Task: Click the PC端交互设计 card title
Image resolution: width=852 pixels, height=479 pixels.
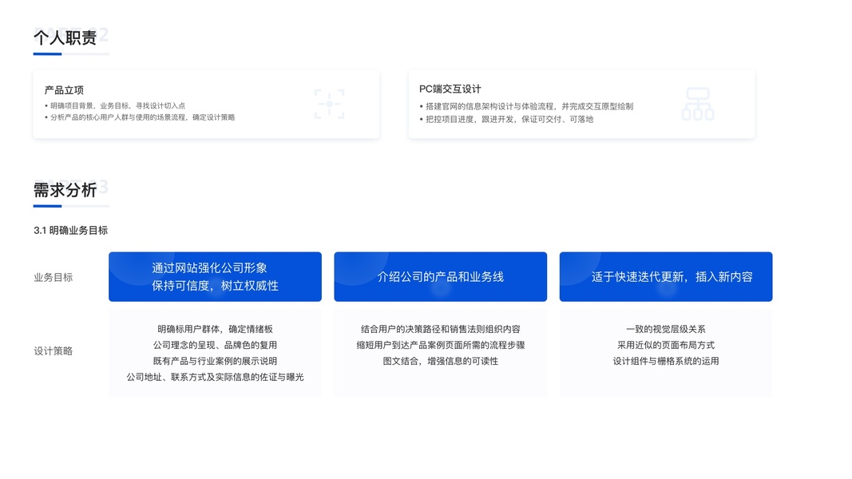Action: pos(450,89)
